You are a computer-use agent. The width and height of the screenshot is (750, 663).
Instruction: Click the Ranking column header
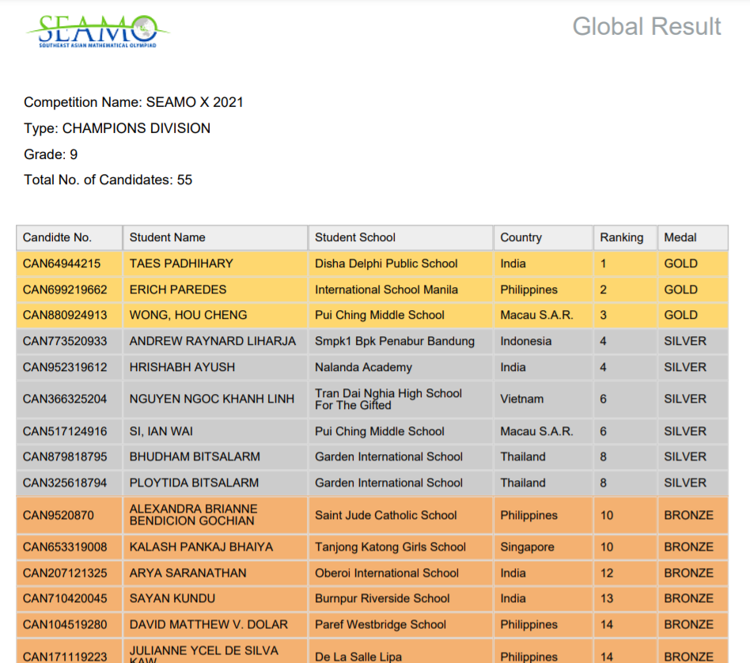pos(621,237)
